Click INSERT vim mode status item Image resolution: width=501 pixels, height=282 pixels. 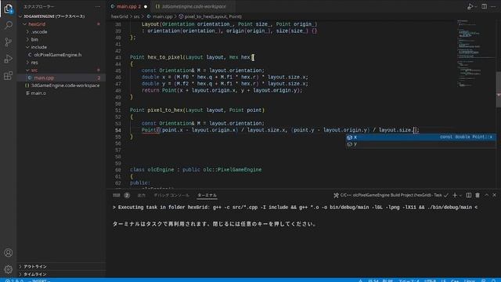39,280
